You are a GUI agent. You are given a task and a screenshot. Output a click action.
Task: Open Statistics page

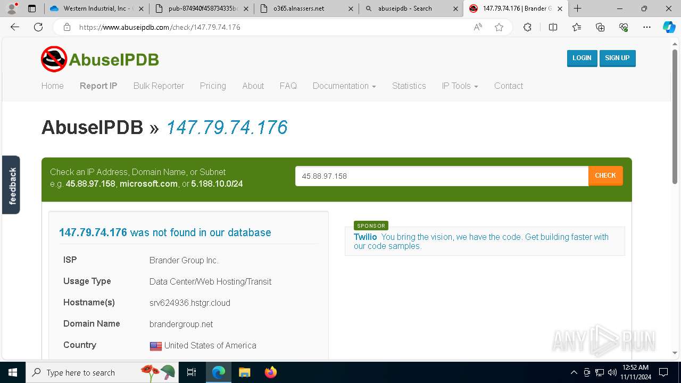click(x=409, y=86)
